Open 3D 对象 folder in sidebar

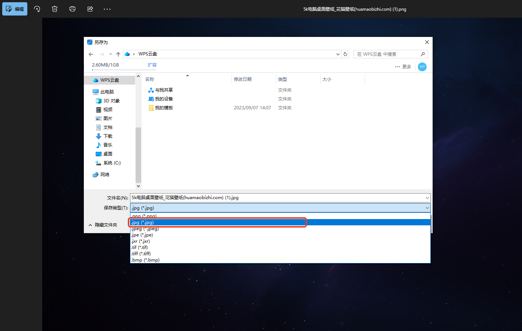point(108,101)
